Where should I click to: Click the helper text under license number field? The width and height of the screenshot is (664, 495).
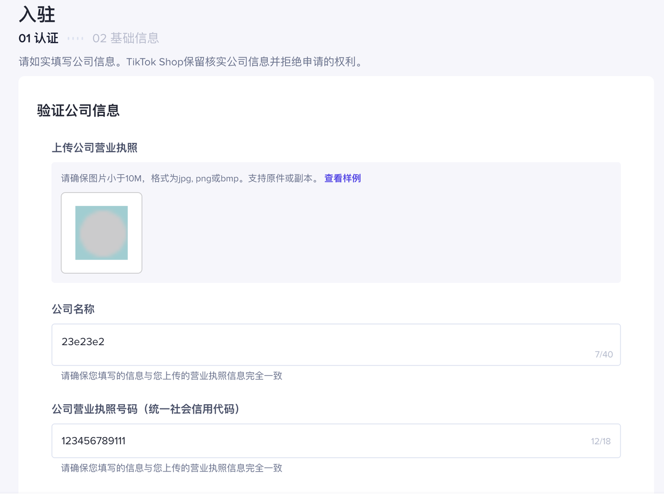171,468
